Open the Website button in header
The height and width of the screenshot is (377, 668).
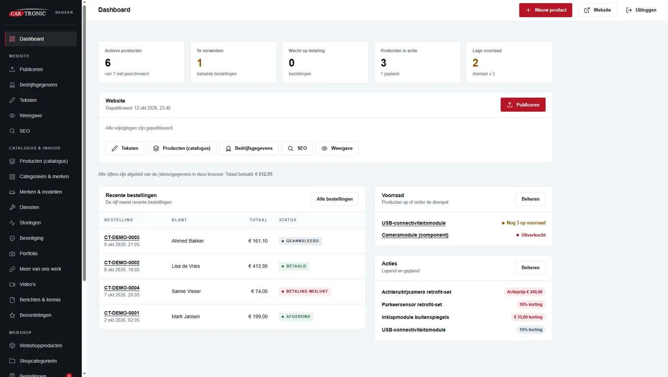pos(597,10)
